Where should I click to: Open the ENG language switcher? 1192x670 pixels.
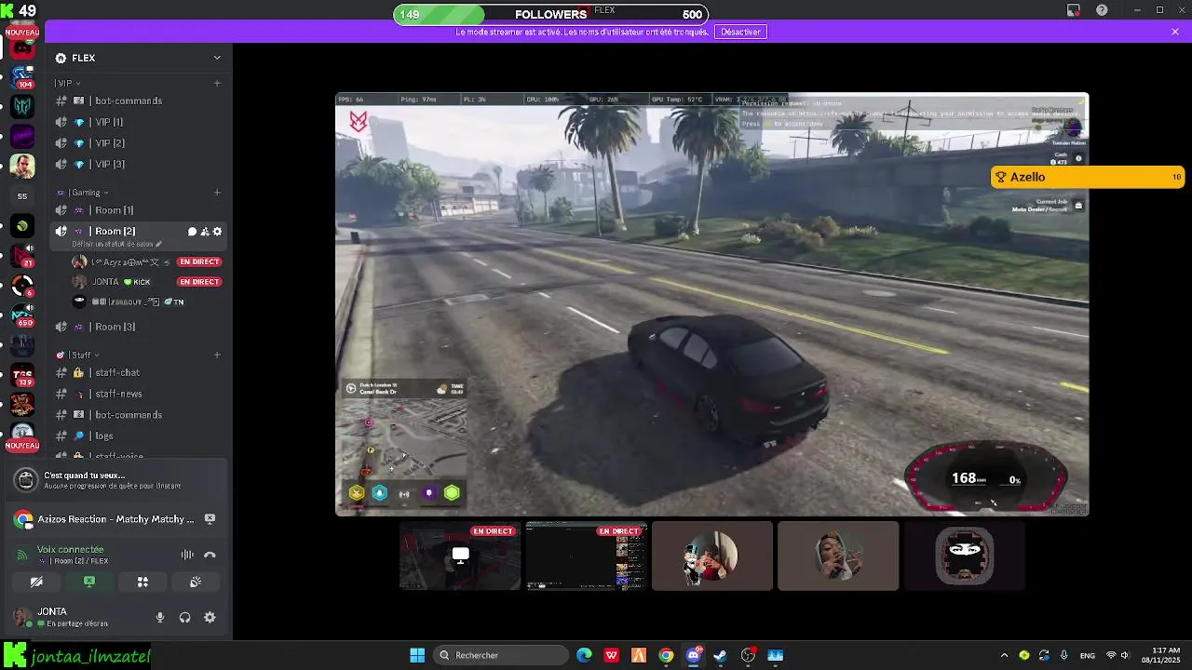pos(1087,655)
